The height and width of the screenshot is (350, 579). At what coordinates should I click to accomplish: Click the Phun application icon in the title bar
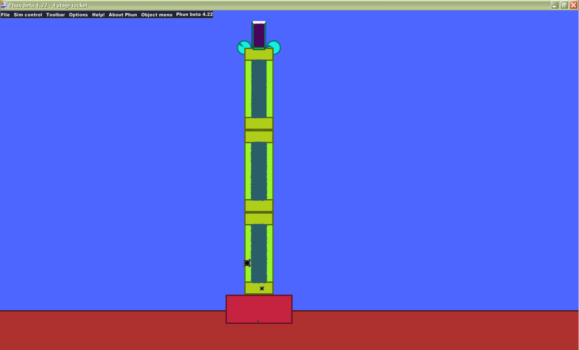3,5
